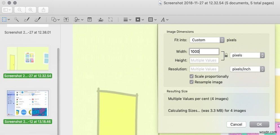Open the sidebar view options arrow

(x=10, y=10)
